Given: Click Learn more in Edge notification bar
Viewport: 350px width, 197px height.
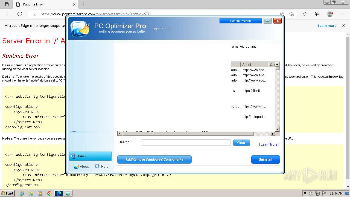Looking at the screenshot, I should pyautogui.click(x=327, y=26).
